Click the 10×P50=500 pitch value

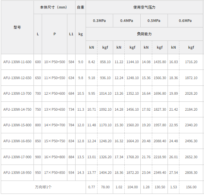pos(54,62)
